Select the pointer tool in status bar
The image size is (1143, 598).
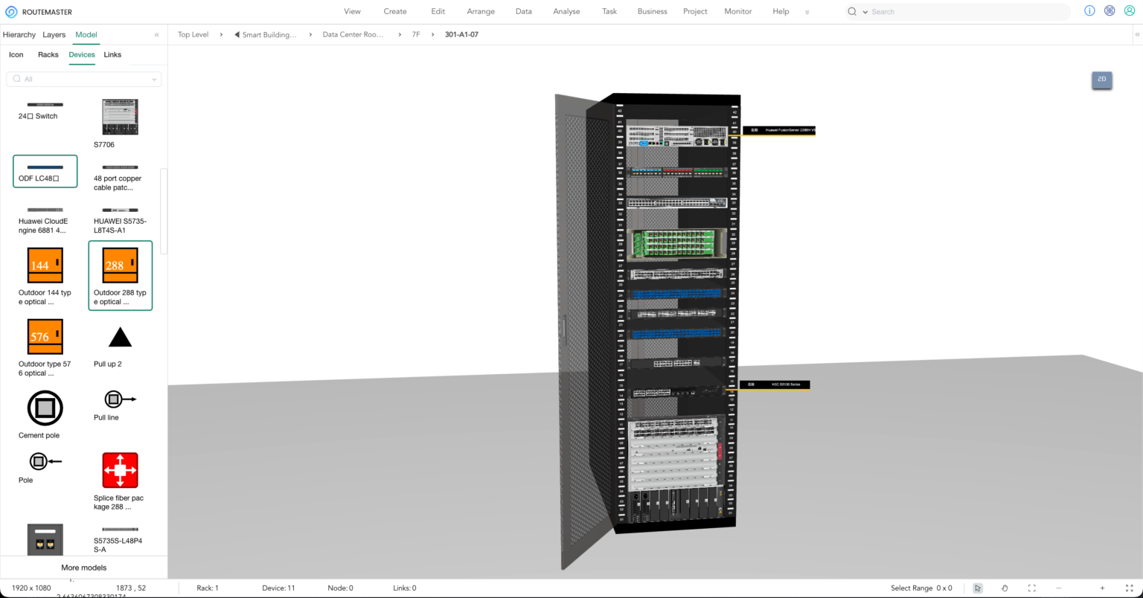(978, 588)
